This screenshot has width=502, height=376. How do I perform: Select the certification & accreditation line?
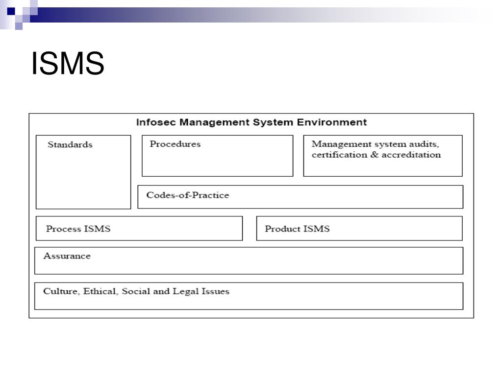pyautogui.click(x=376, y=155)
